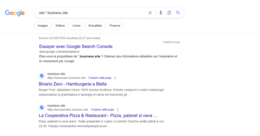The image size is (260, 136).
Task: Click the Google logo
Action: point(15,13)
